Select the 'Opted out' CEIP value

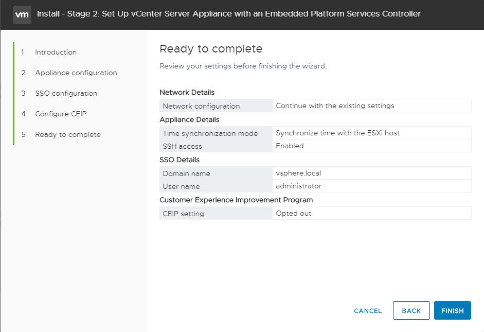pos(293,214)
